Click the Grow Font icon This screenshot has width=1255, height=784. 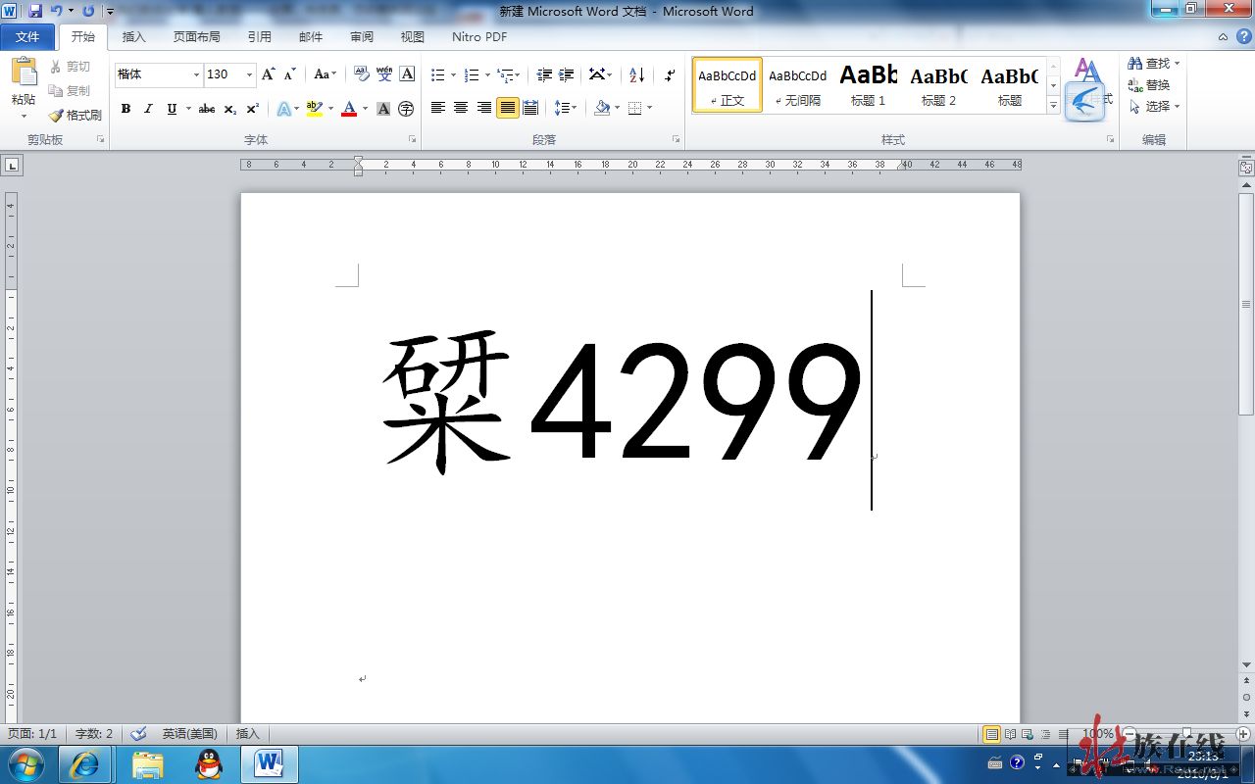(268, 74)
